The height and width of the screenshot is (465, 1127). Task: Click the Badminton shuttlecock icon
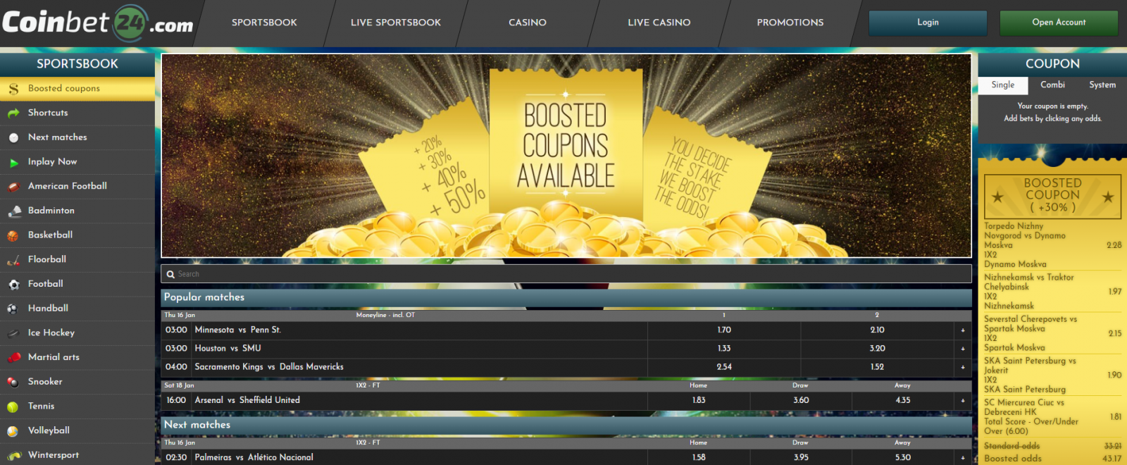[13, 211]
